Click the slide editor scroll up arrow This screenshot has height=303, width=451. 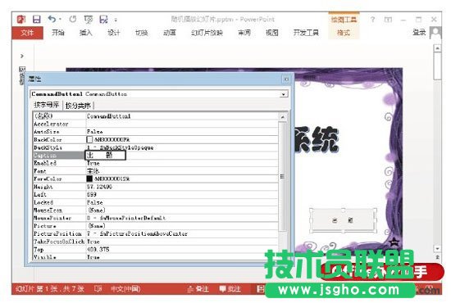click(x=438, y=48)
